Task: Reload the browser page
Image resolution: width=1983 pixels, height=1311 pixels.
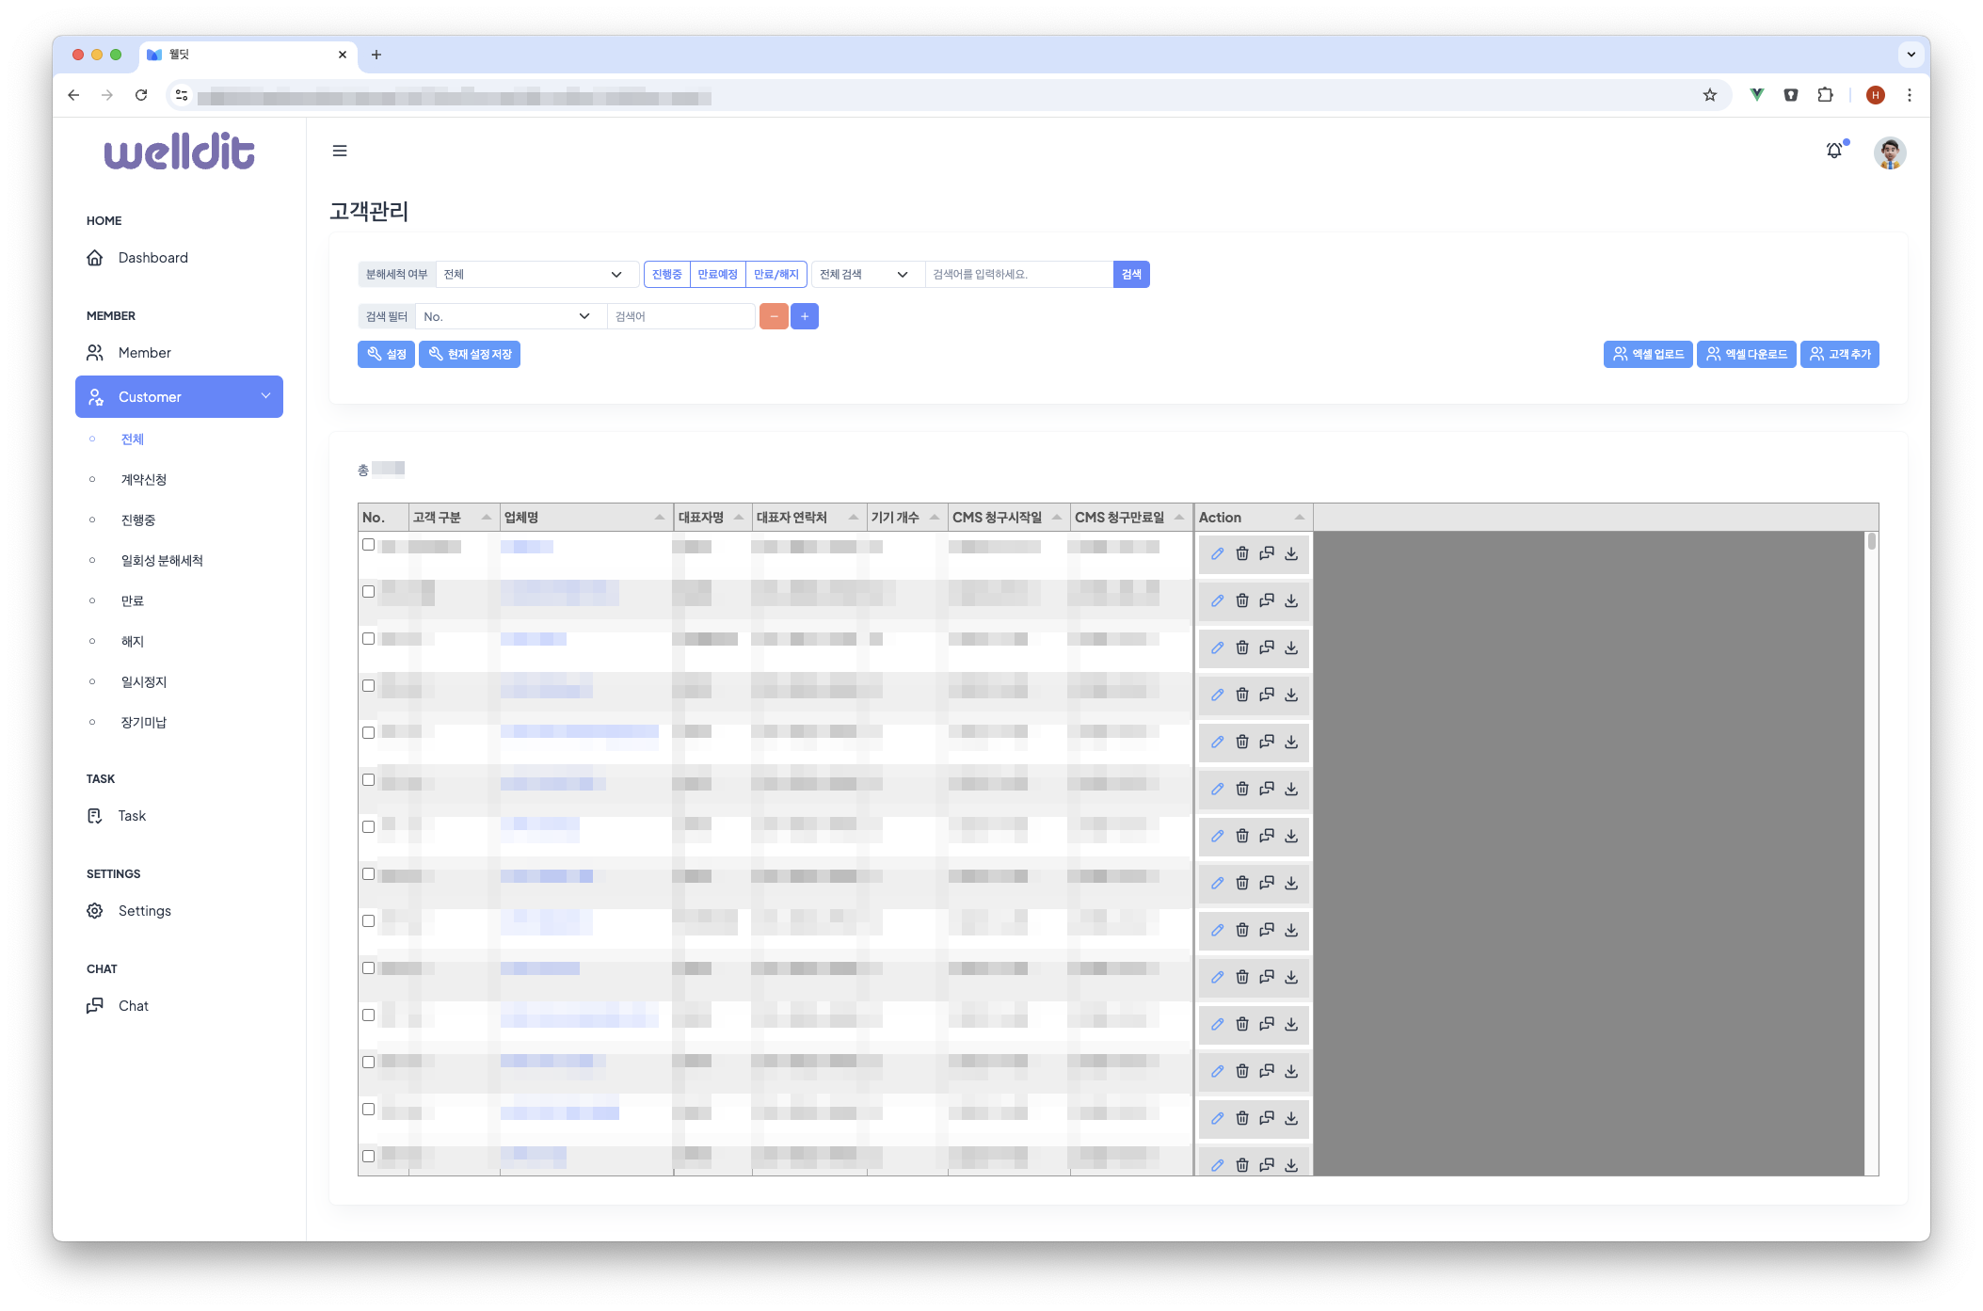Action: click(141, 95)
